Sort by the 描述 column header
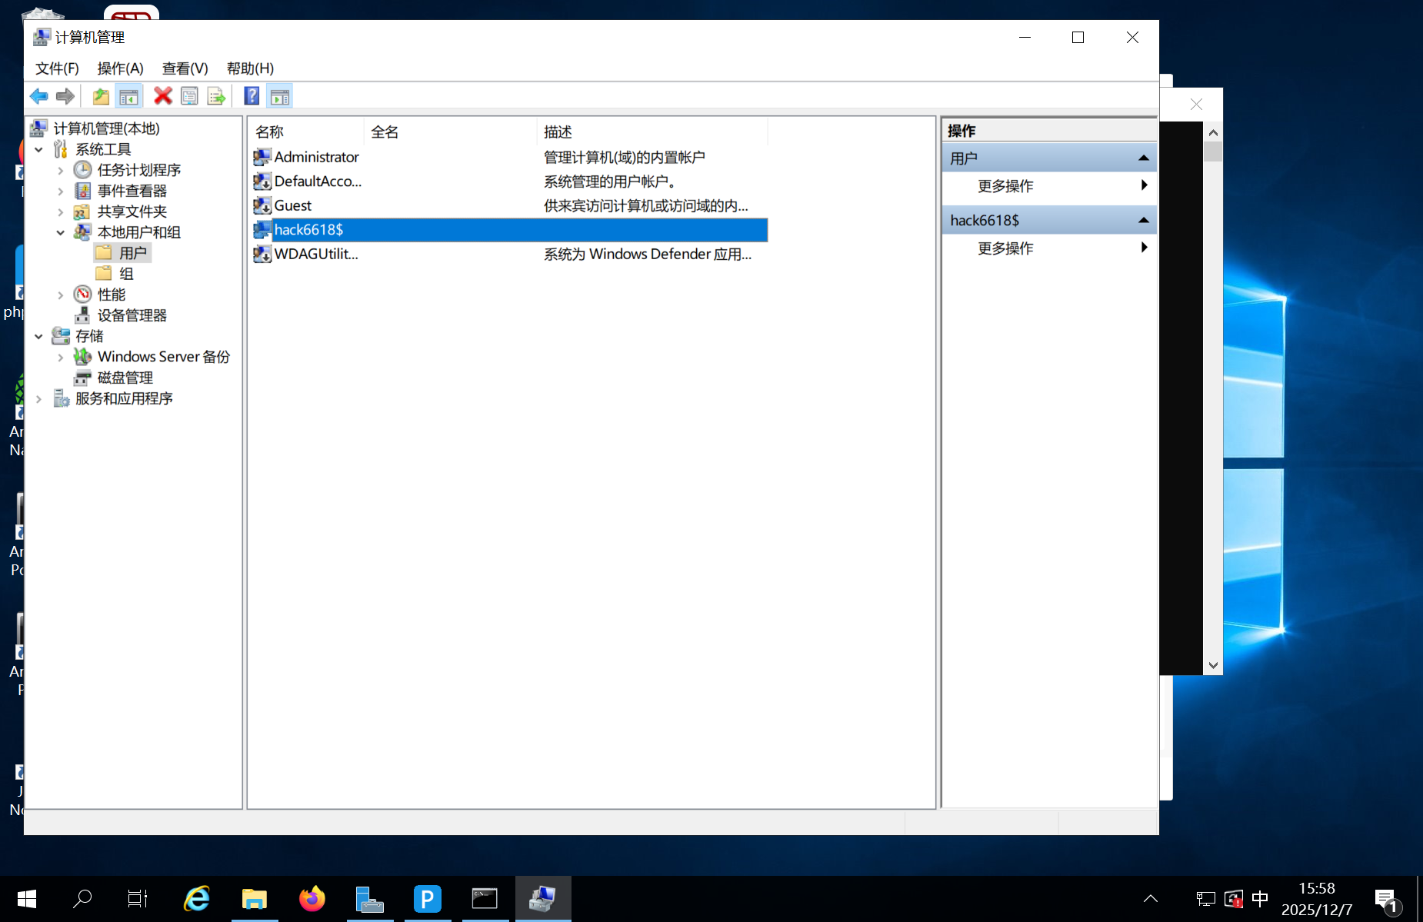Viewport: 1423px width, 922px height. click(652, 131)
